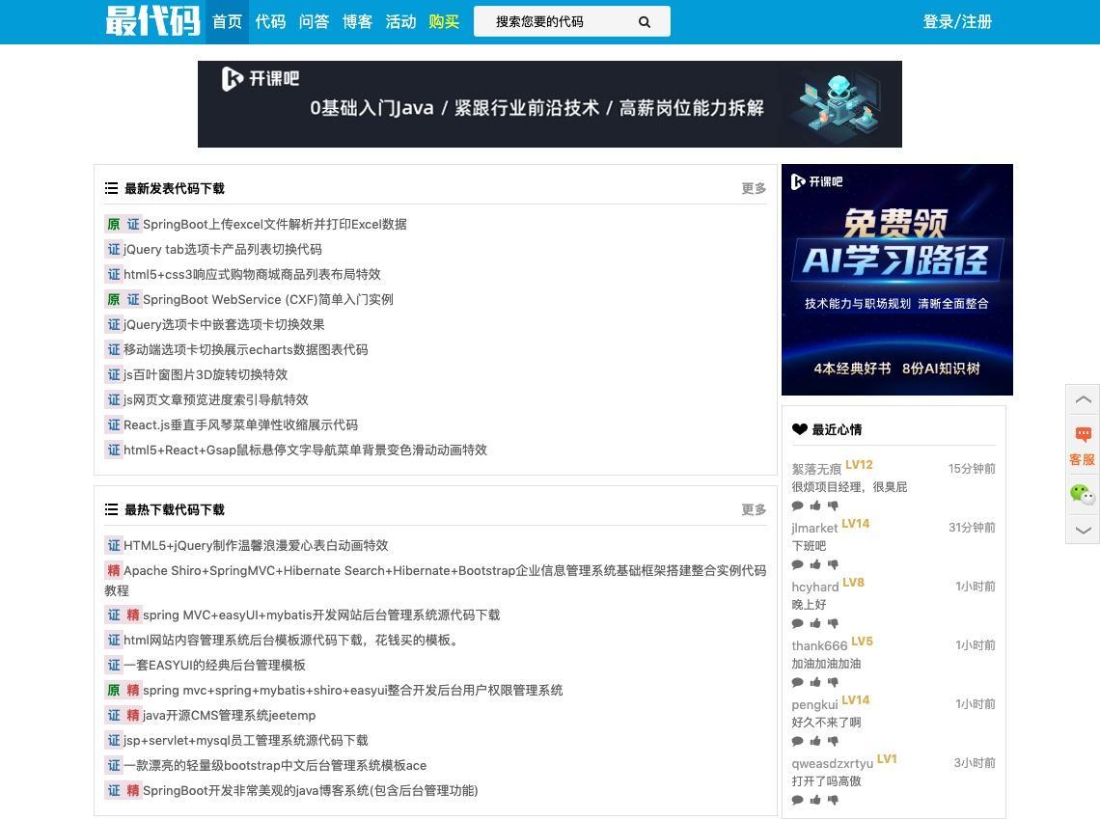The height and width of the screenshot is (820, 1100).
Task: Open the 博客 section from top navigation
Action: [x=357, y=21]
